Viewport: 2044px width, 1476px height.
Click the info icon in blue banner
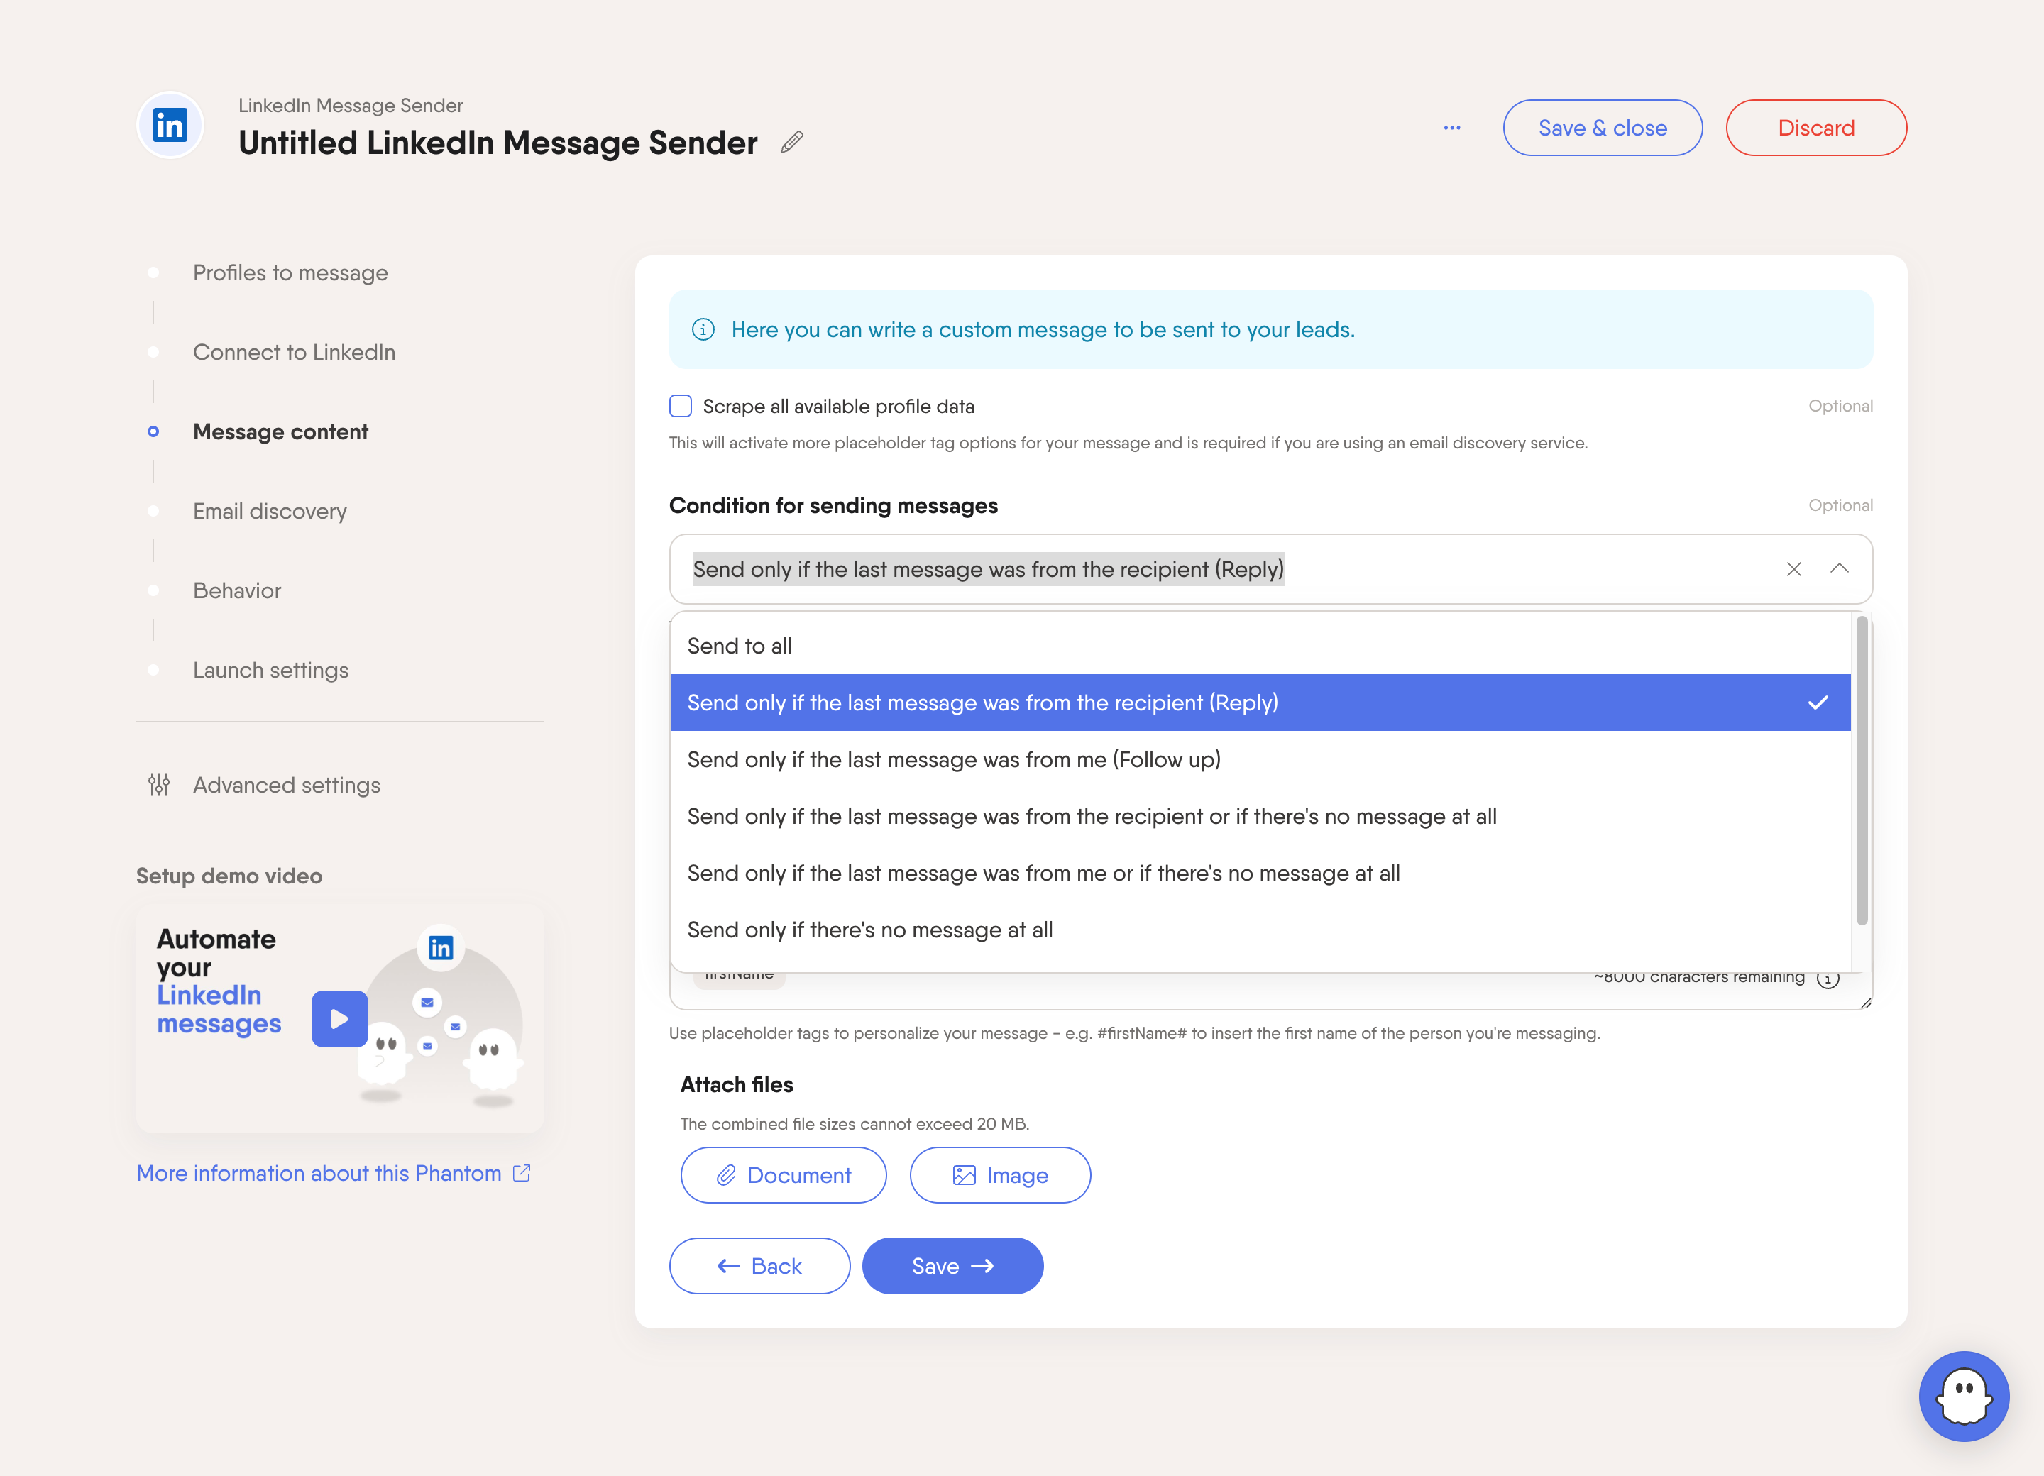point(703,330)
